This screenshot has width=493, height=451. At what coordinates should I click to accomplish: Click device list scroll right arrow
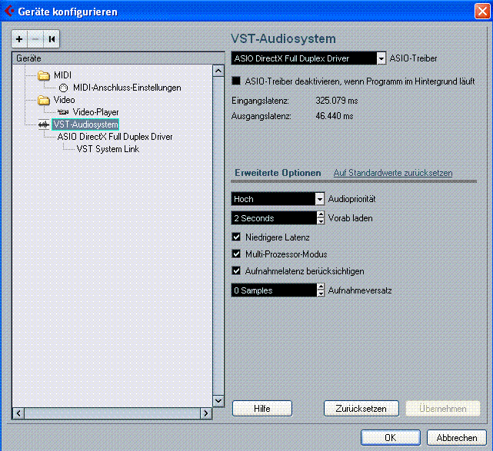coord(205,413)
